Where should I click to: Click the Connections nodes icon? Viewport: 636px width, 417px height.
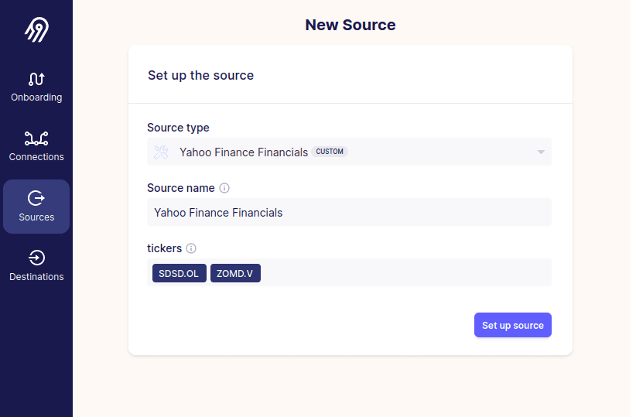point(36,138)
